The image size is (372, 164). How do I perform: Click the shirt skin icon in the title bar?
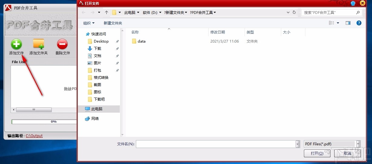tap(353, 3)
